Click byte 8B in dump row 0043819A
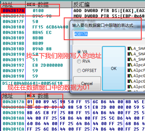Viewport: 145px width, 131px height. (30, 113)
